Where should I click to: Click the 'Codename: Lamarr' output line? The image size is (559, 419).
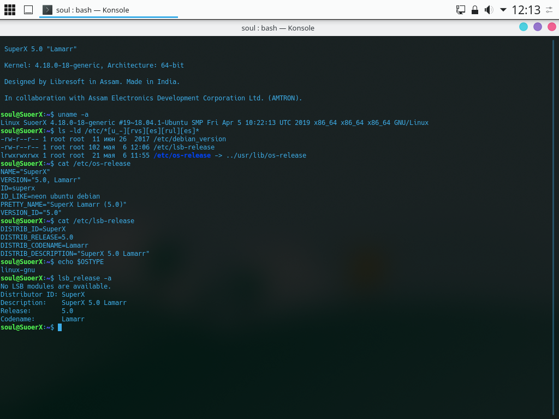tap(43, 319)
